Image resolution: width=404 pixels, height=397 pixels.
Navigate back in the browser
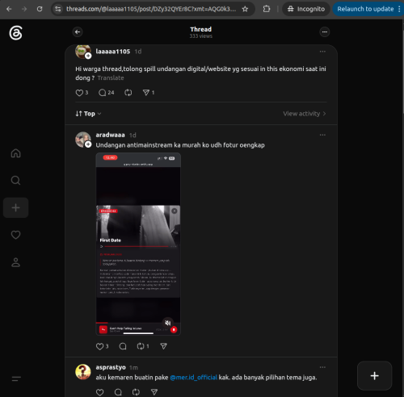[x=9, y=9]
